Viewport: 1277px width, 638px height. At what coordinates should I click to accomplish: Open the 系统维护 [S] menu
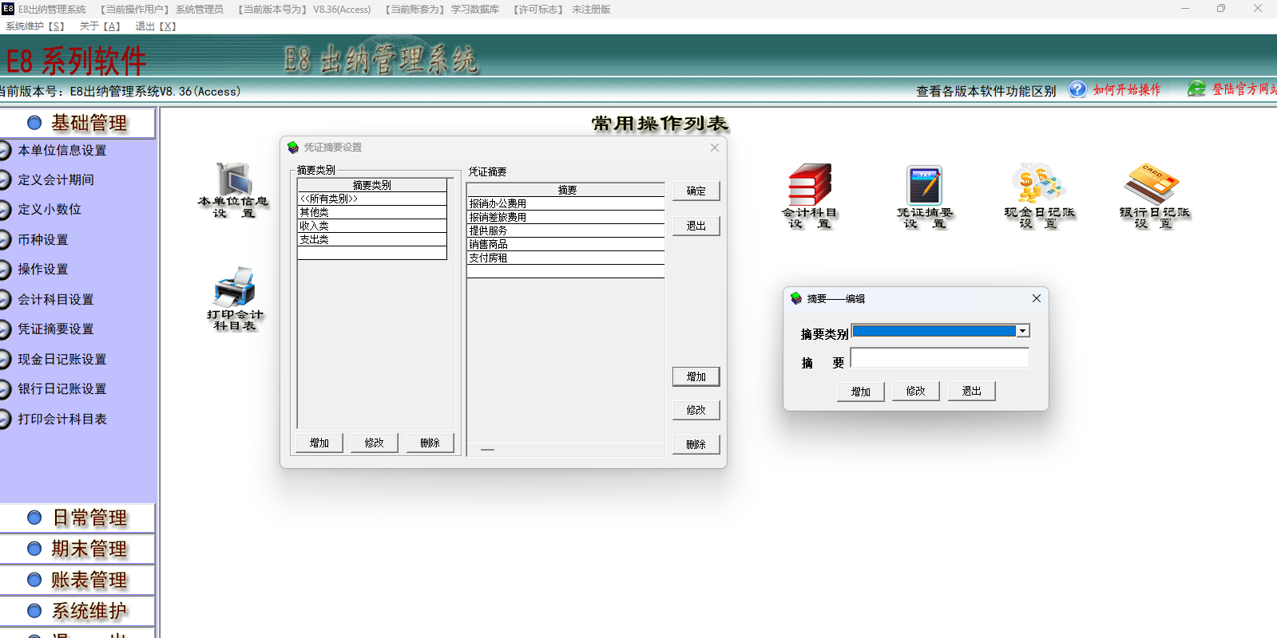click(x=35, y=26)
